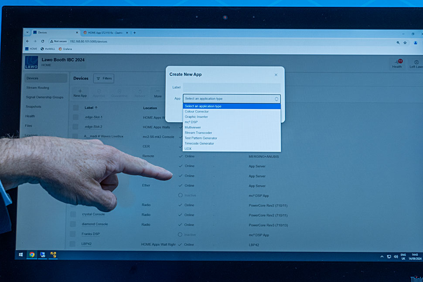Viewport: 423px width, 282px height.
Task: Click the Not secure warning icon
Action: tap(51, 41)
